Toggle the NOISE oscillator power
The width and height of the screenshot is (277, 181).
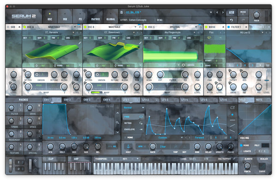point(206,27)
